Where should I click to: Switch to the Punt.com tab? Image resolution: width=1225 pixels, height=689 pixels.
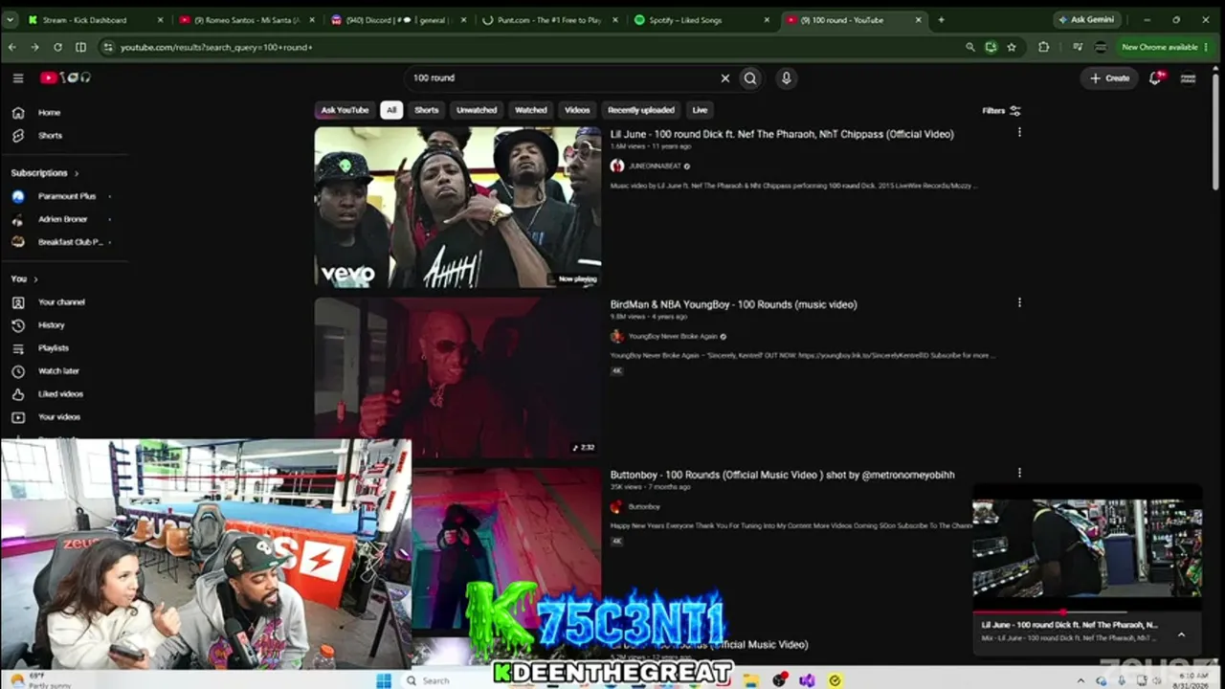(550, 19)
